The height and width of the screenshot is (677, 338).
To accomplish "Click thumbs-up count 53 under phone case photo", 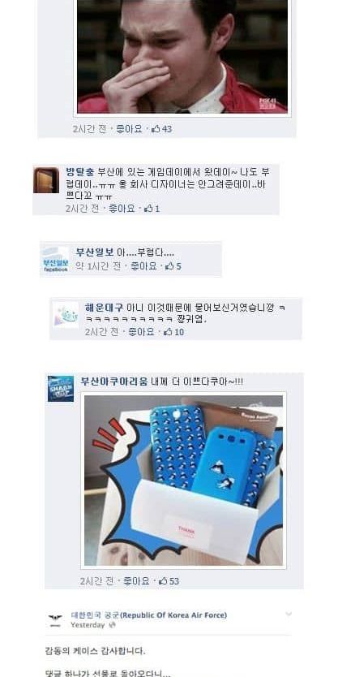I will [x=169, y=581].
